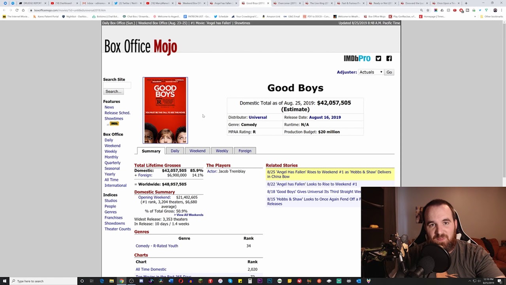Image resolution: width=506 pixels, height=285 pixels.
Task: Click the browser address bar URL
Action: click(x=70, y=10)
